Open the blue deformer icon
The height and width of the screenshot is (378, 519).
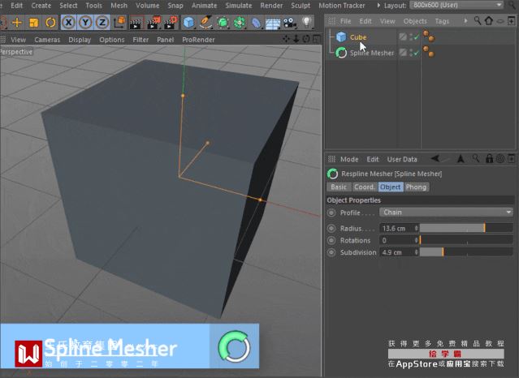tap(256, 23)
